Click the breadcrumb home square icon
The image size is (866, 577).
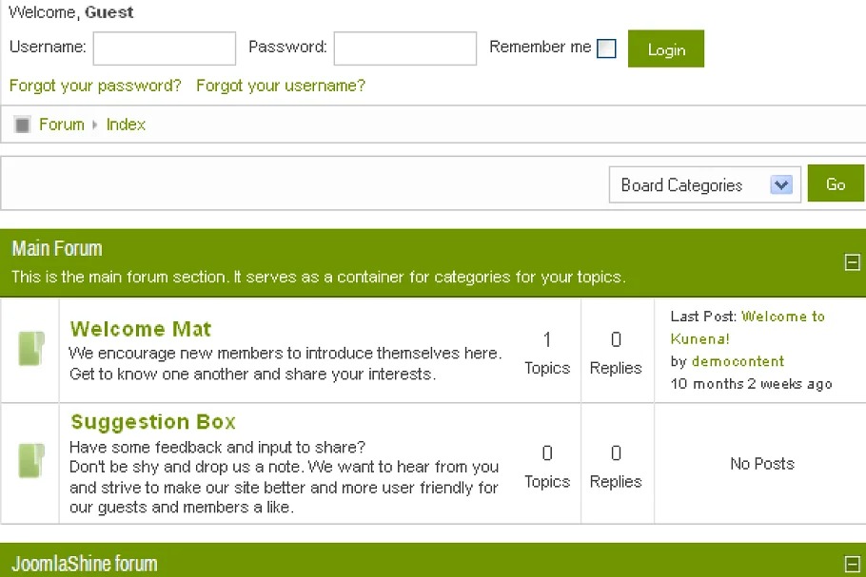(23, 125)
